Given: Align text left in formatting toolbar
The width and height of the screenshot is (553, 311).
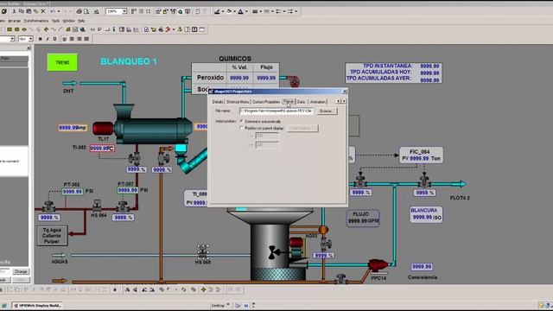Looking at the screenshot, I should coord(65,39).
